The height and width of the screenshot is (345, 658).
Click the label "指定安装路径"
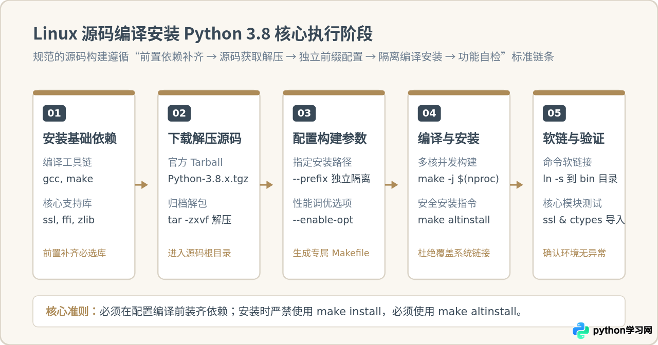[322, 162]
